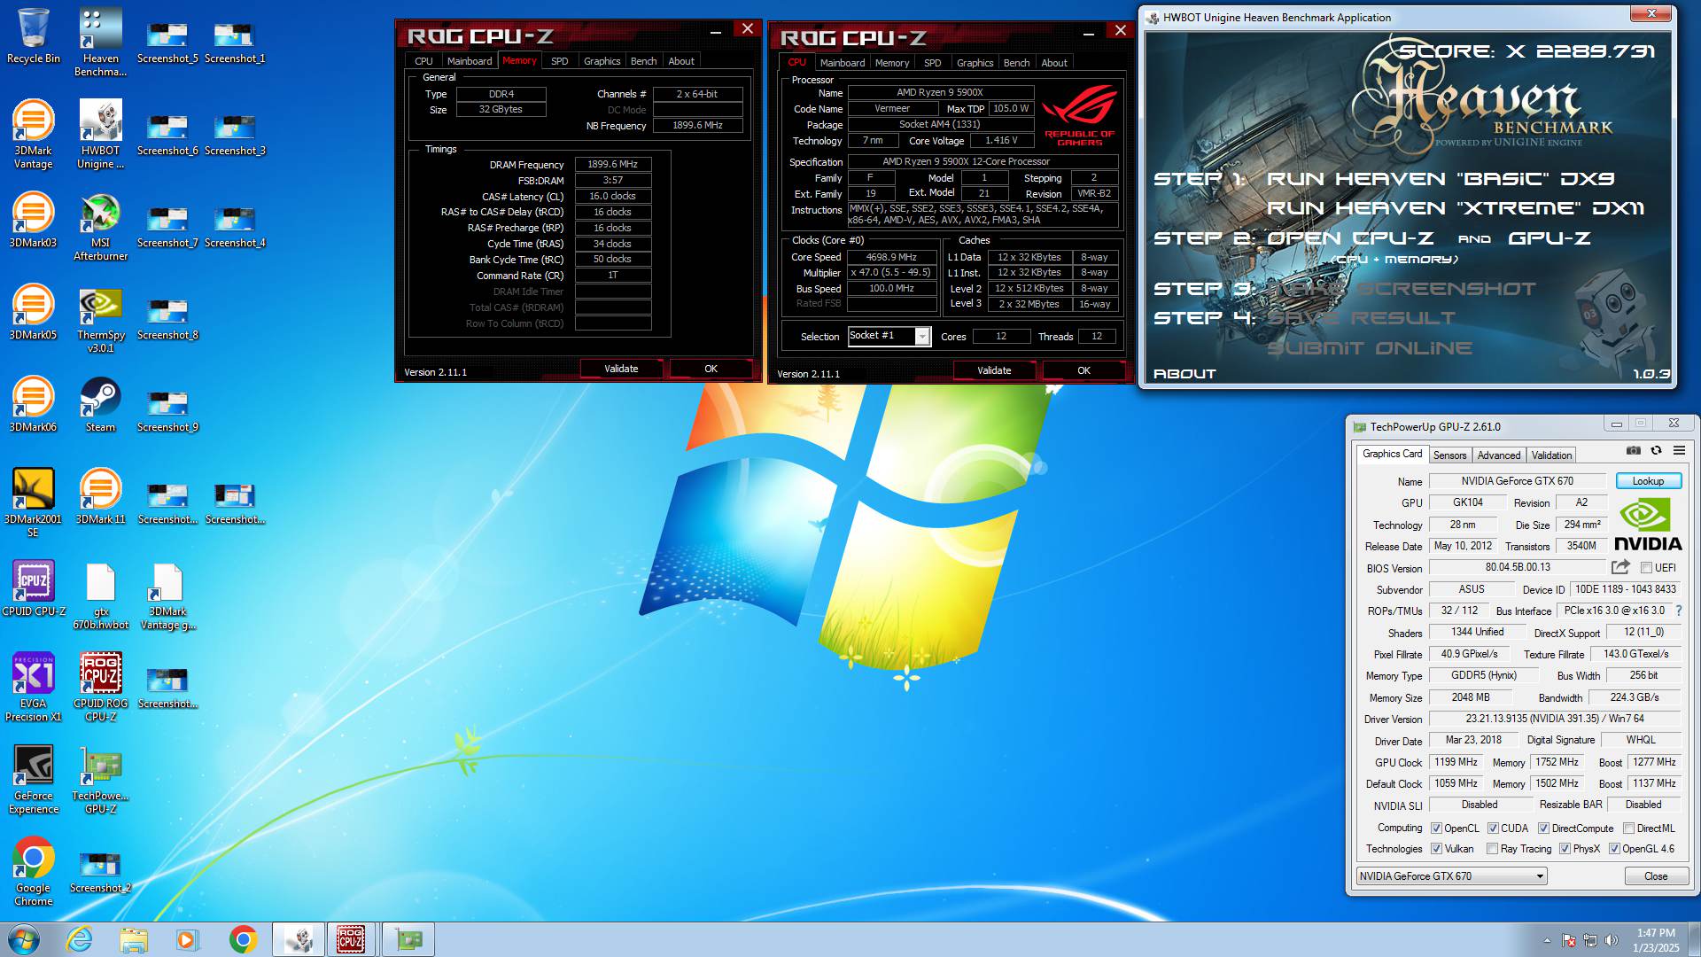Launch MSI Afterburner desktop shortcut
Screen dimensions: 1701x957
(x=100, y=225)
